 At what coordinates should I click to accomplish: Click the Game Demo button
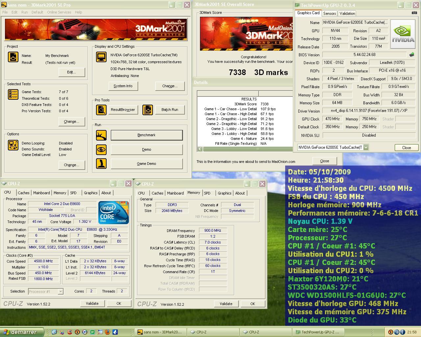[x=147, y=164]
